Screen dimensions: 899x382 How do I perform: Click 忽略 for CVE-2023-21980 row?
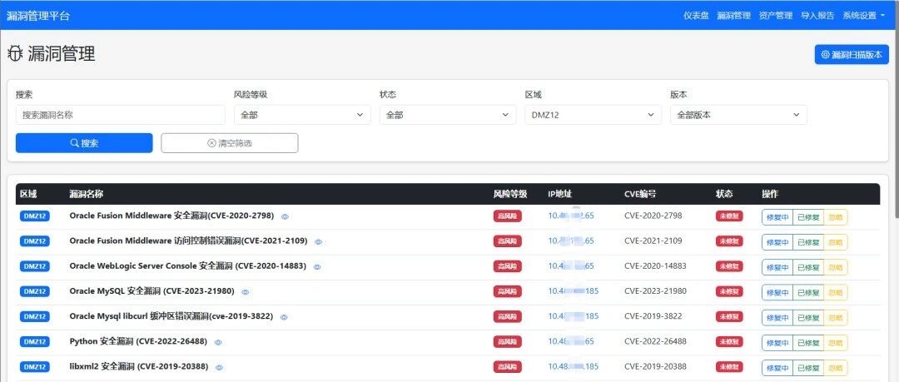(x=836, y=292)
